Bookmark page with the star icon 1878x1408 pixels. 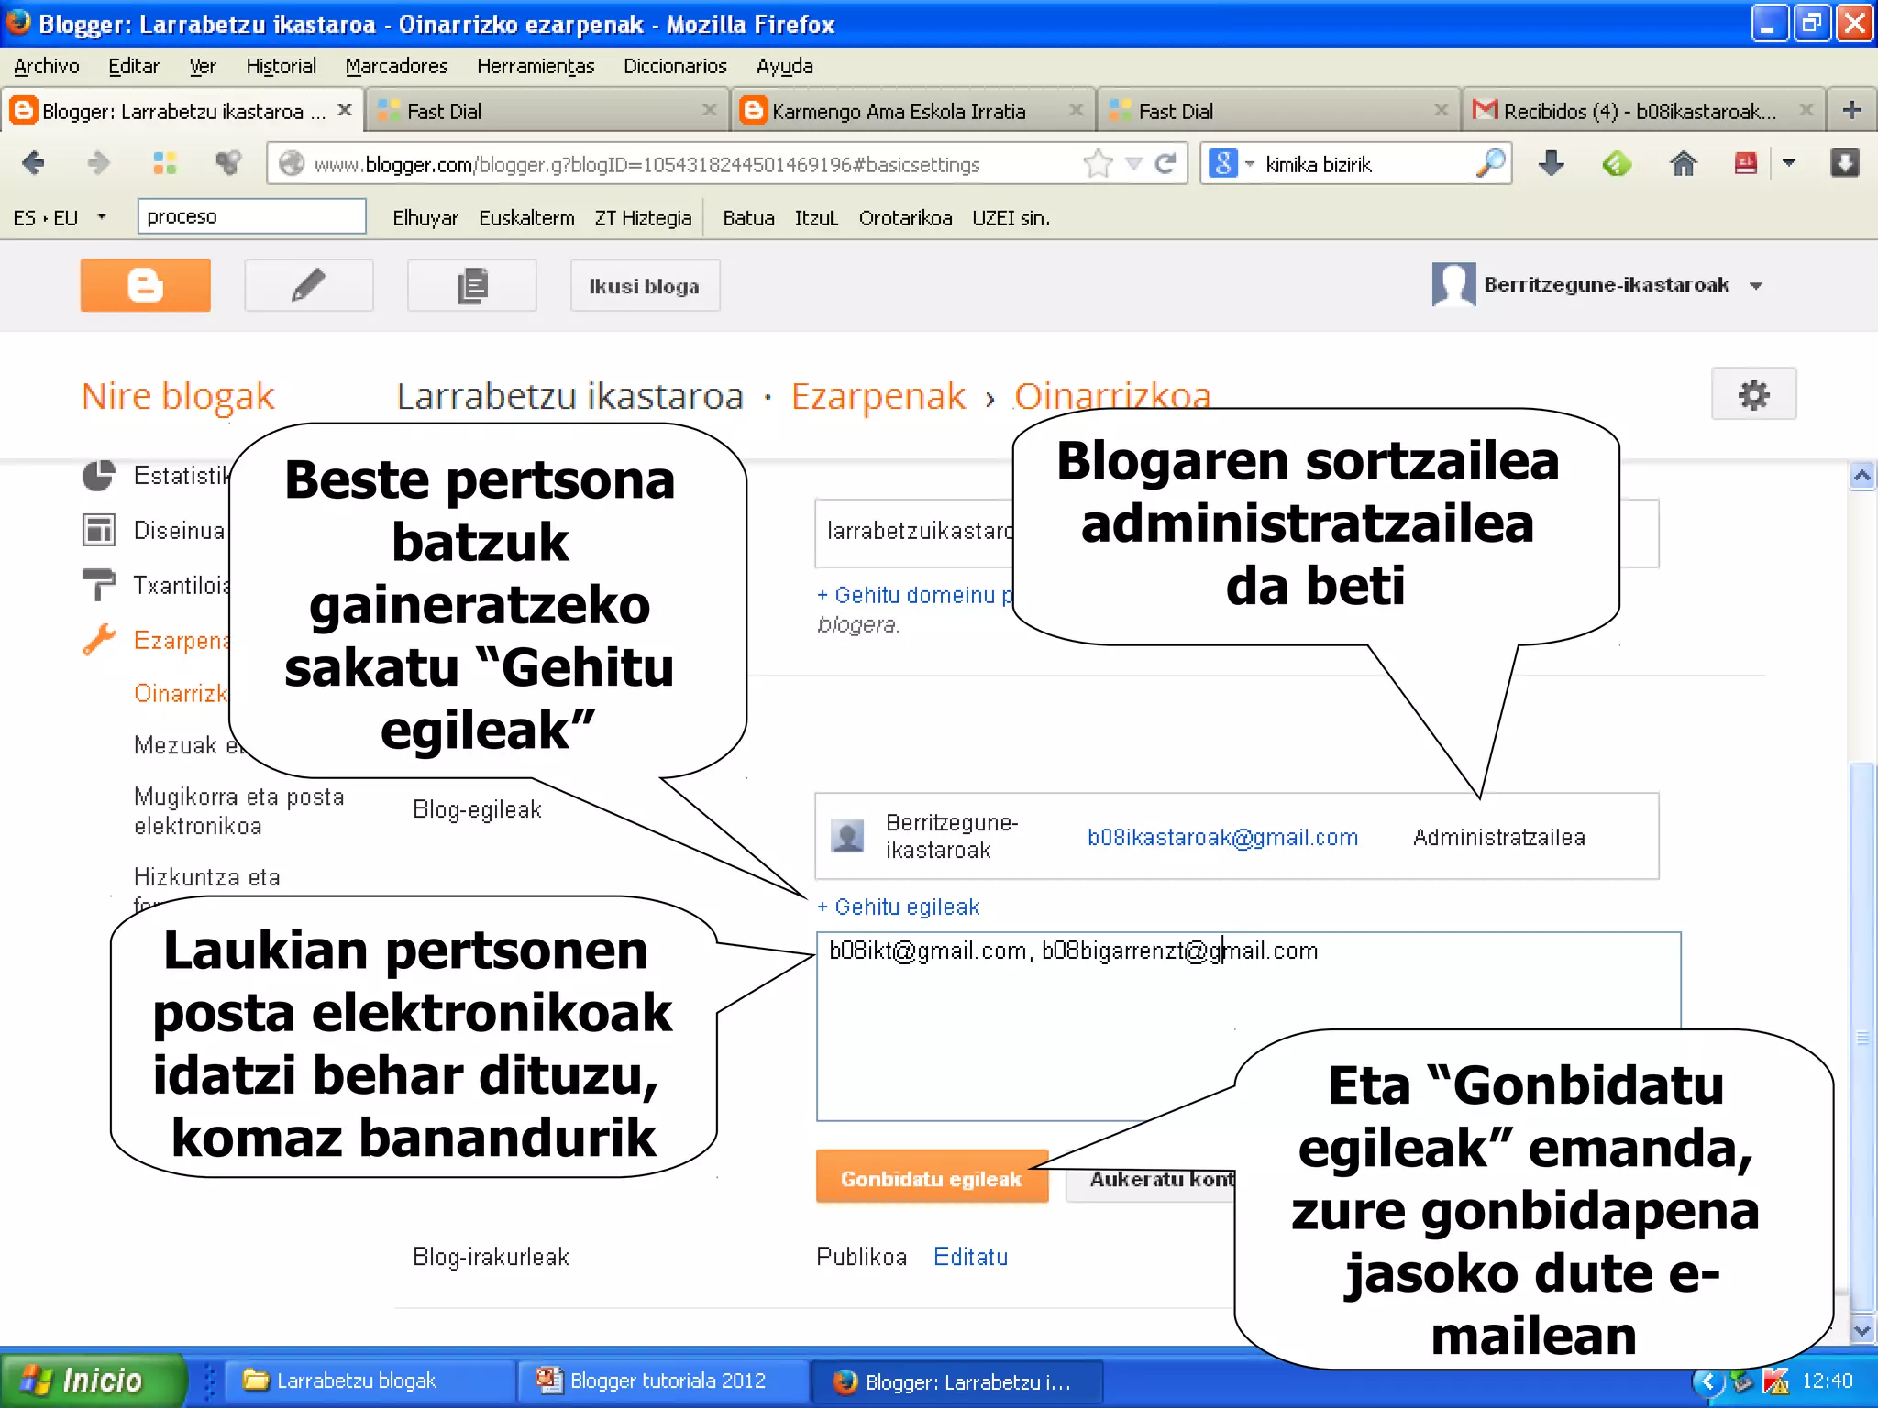click(1097, 163)
